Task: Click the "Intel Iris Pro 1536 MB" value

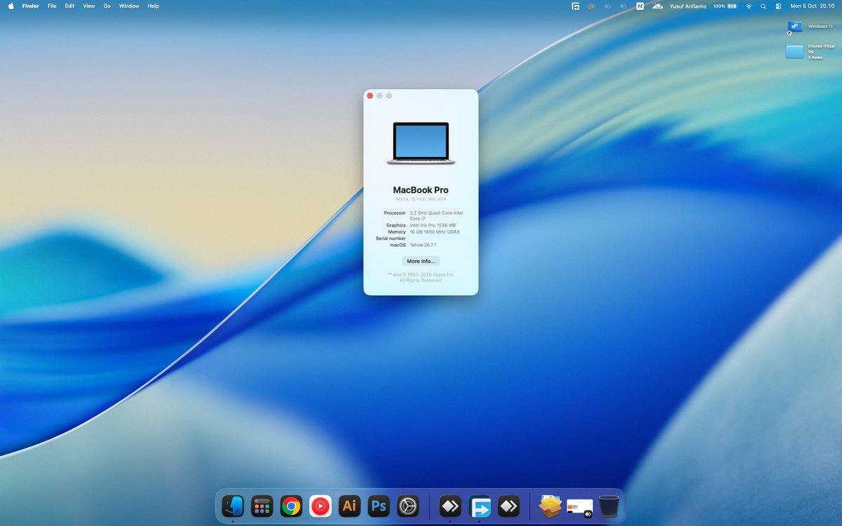Action: click(433, 225)
